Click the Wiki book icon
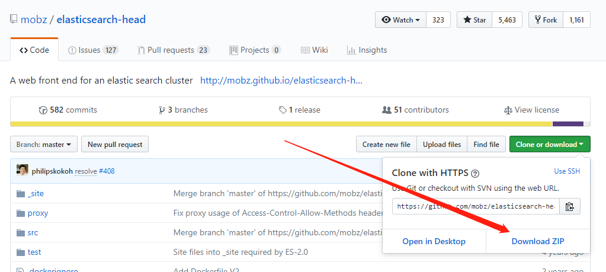606x272 pixels. coord(305,50)
